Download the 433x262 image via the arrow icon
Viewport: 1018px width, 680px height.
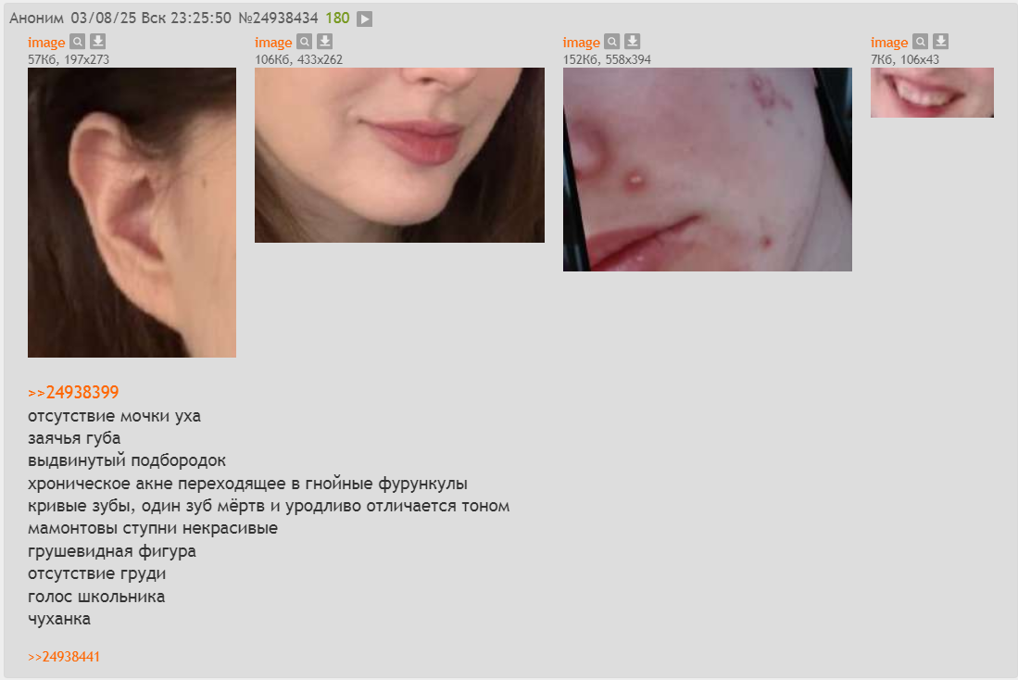(324, 42)
